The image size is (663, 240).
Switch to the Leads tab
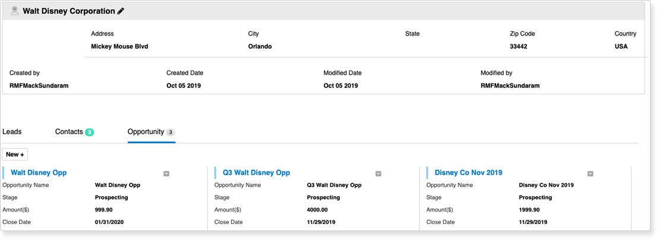click(x=12, y=132)
